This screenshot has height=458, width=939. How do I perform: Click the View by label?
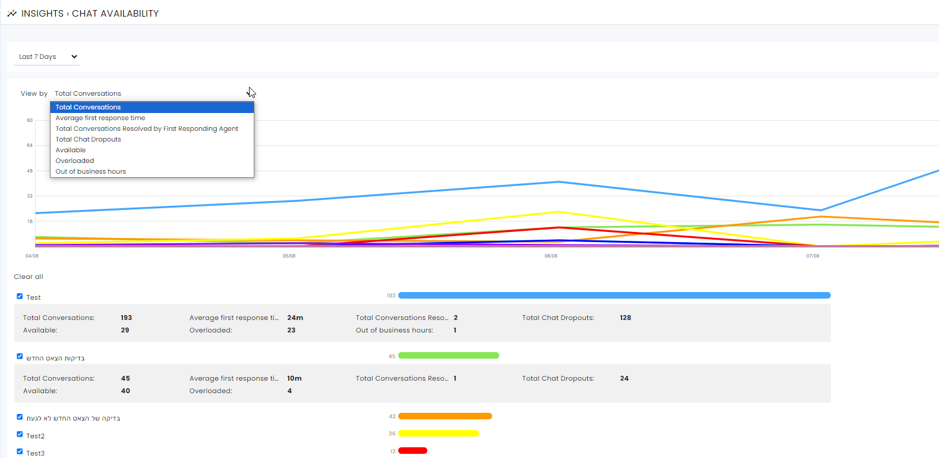(34, 93)
